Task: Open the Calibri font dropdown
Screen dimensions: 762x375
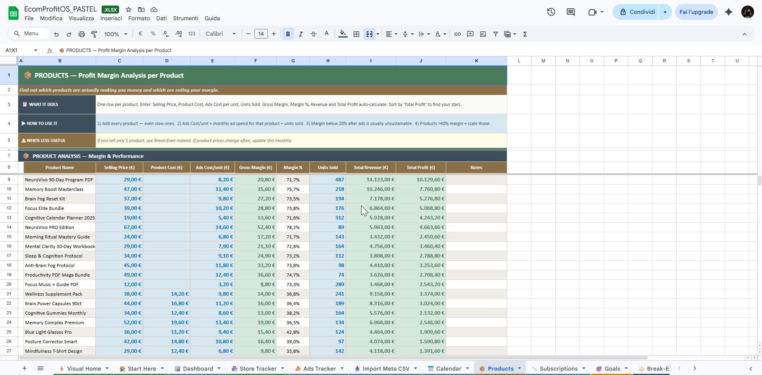Action: click(x=221, y=34)
